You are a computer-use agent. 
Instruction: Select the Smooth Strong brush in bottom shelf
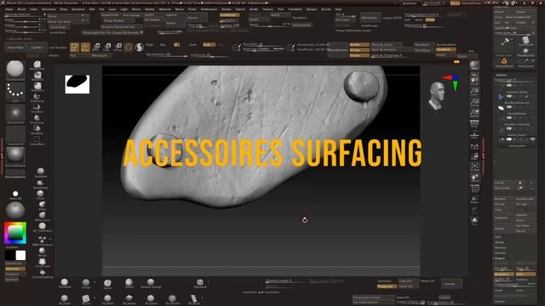click(151, 283)
